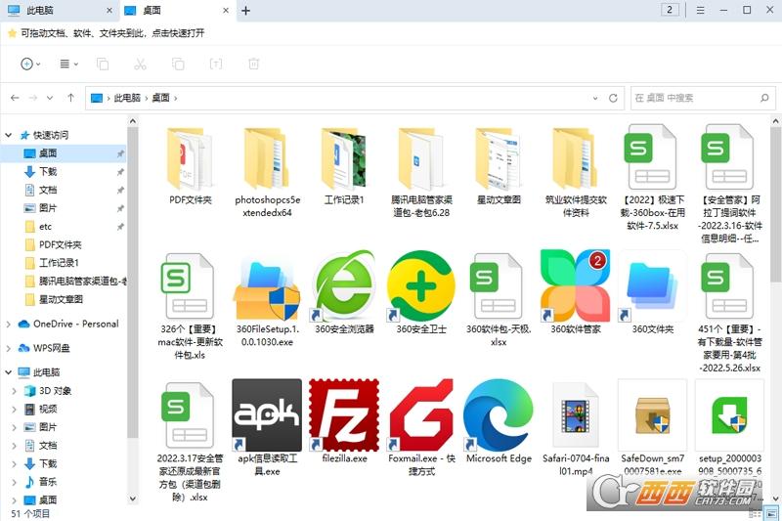
Task: Go up one folder level
Action: pyautogui.click(x=70, y=98)
